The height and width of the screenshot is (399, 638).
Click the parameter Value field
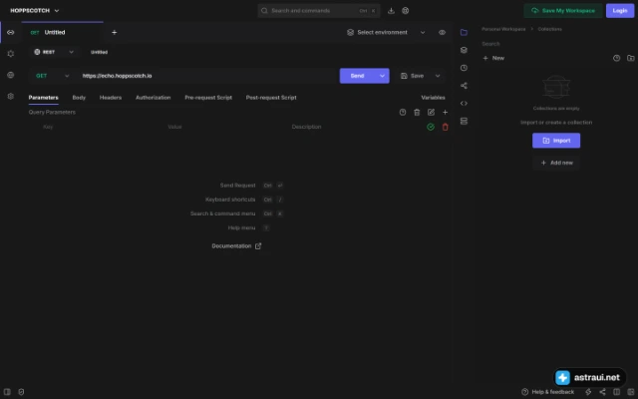coord(227,127)
